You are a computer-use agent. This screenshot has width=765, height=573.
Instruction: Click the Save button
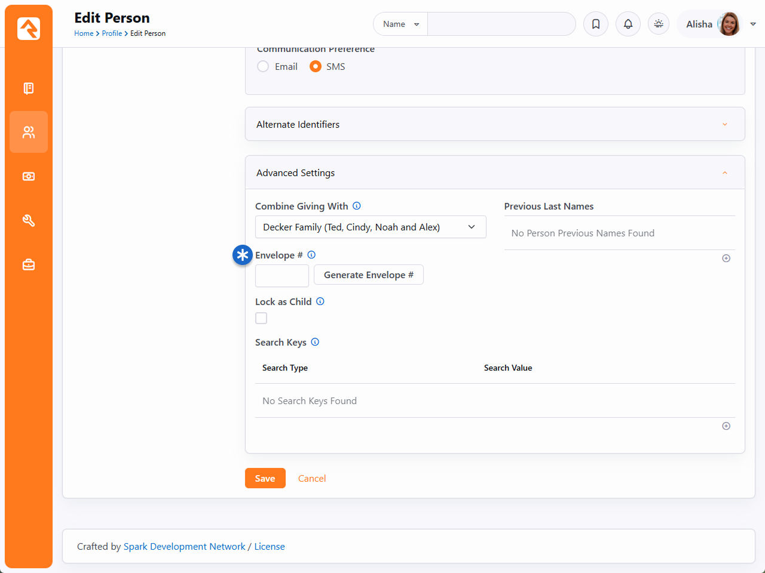pyautogui.click(x=265, y=478)
